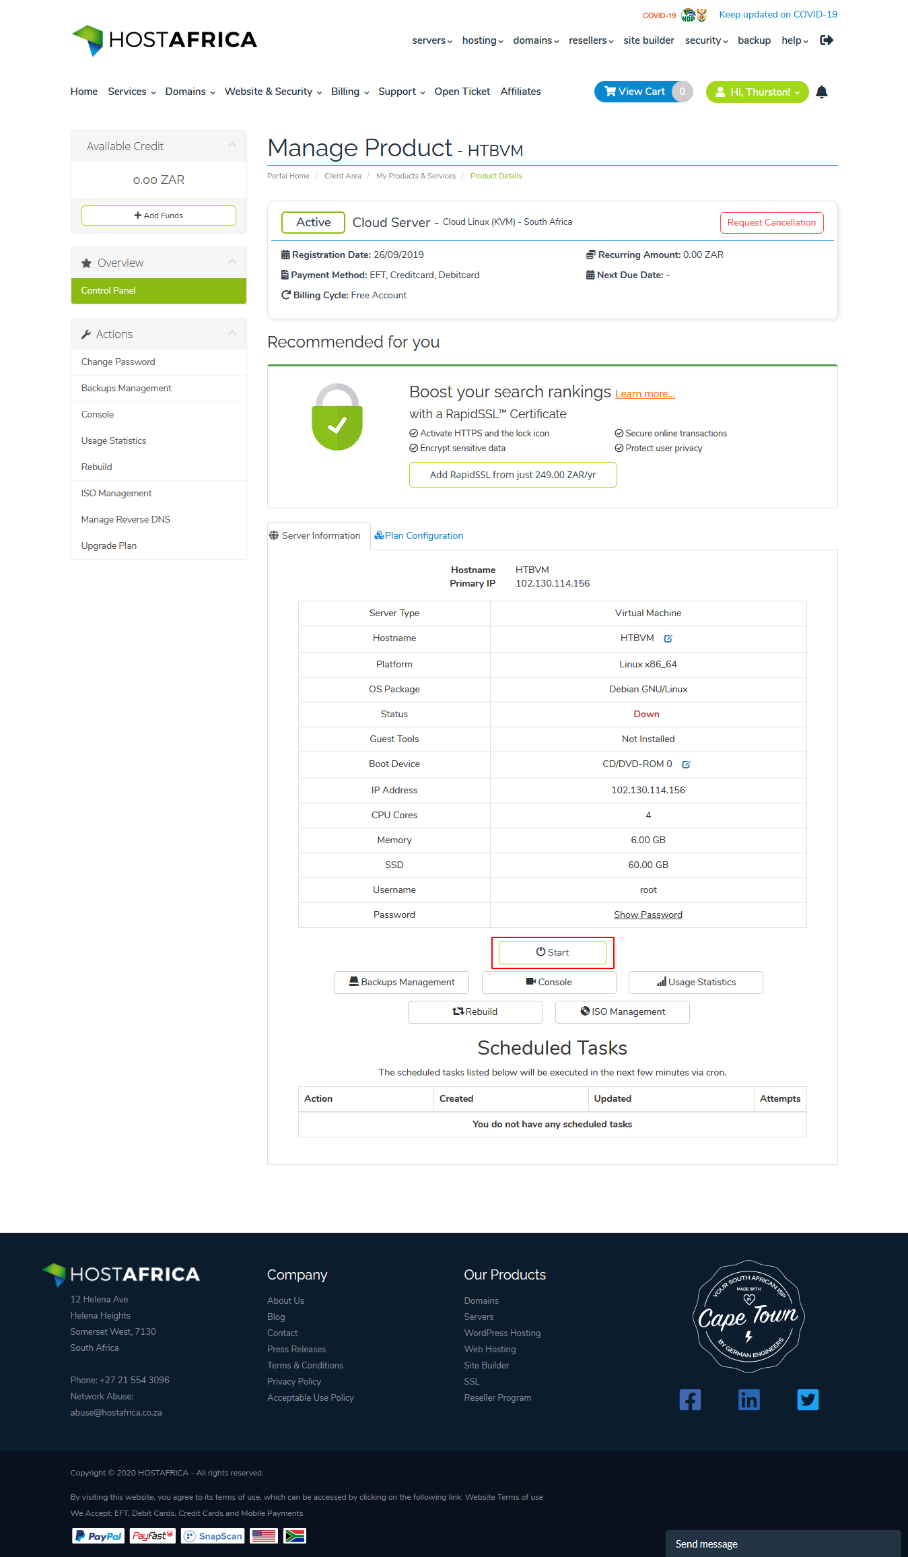Add funds to available credit
The image size is (908, 1557).
coord(159,216)
